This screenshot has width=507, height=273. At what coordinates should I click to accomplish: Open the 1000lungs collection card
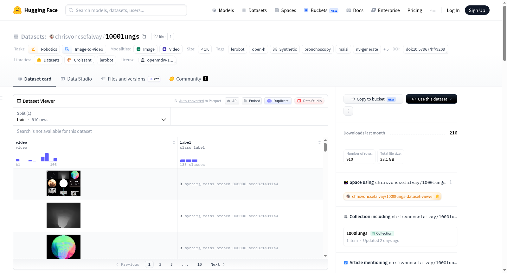pos(400,237)
